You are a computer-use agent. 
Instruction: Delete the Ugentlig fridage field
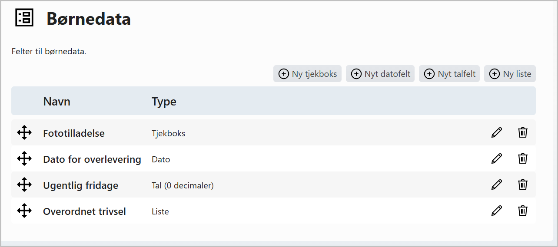(x=523, y=184)
